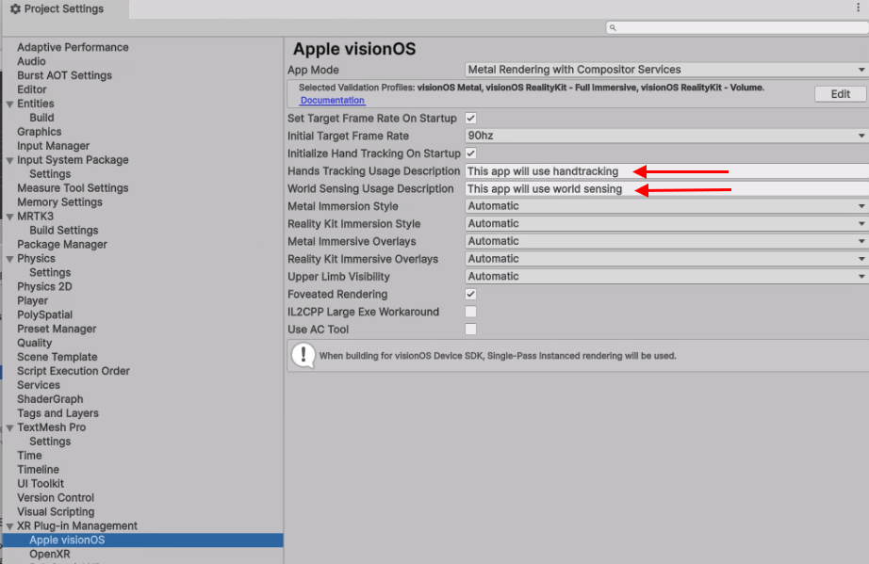Select the Audio settings category
869x564 pixels.
point(31,61)
